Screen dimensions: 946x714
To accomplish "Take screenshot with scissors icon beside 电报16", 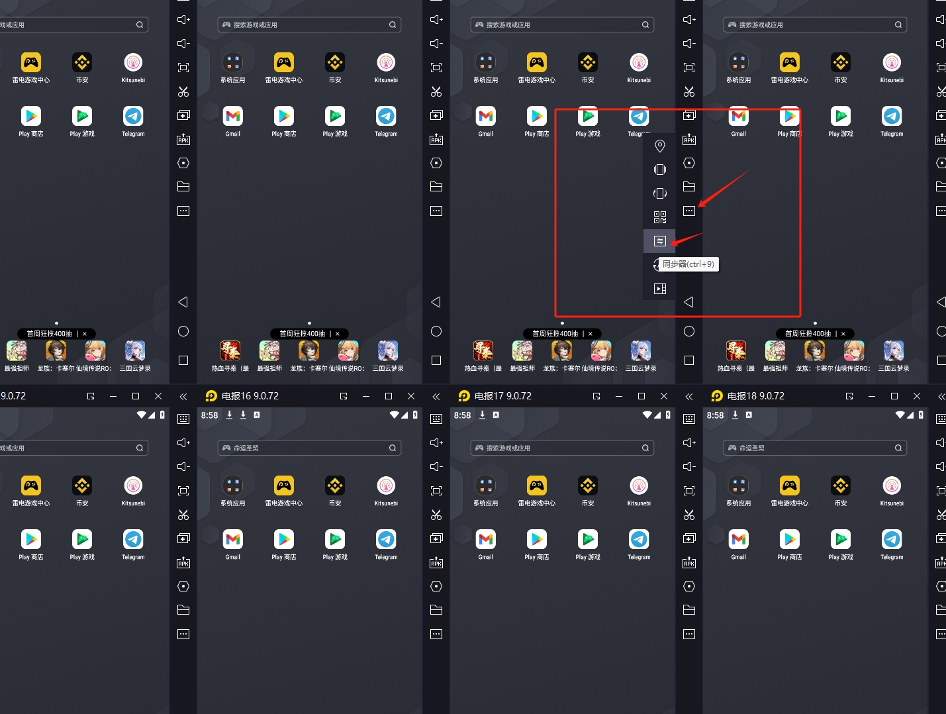I will point(436,515).
